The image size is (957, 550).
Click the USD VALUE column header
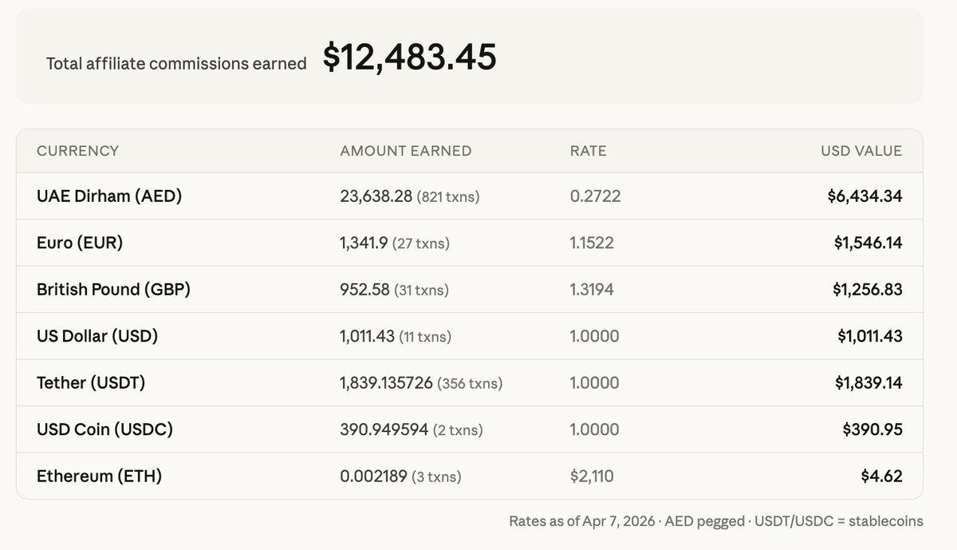[861, 151]
